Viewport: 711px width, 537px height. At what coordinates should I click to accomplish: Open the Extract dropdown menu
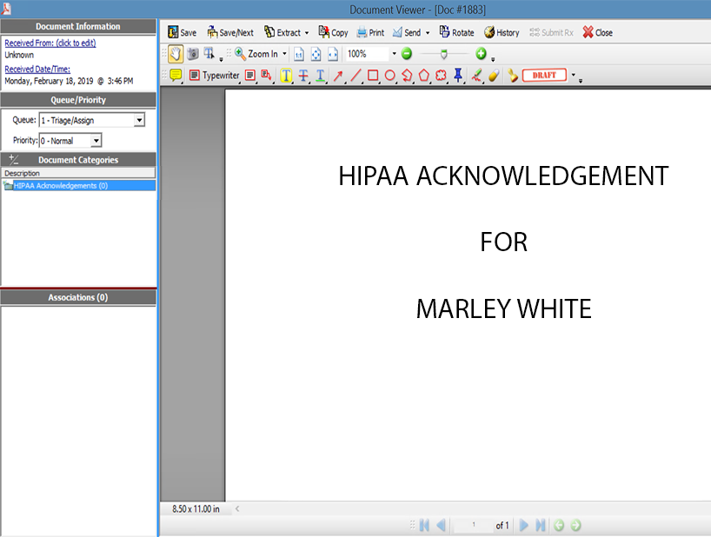click(286, 33)
